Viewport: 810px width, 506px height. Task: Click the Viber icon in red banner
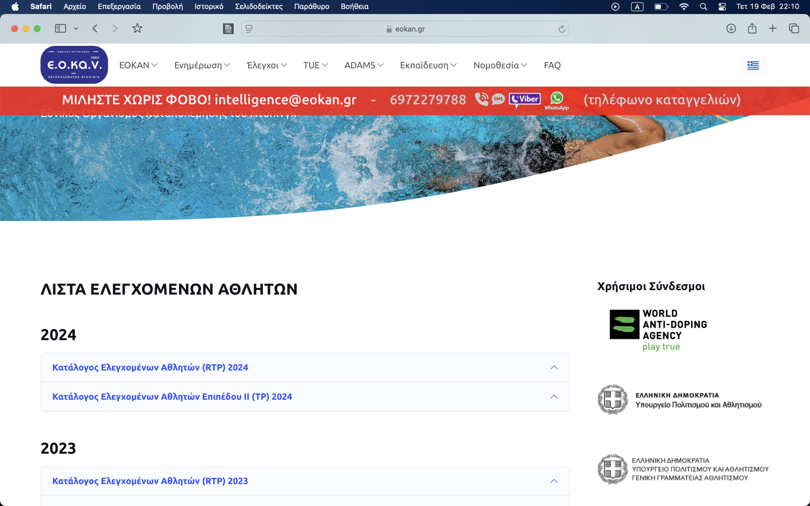click(524, 99)
